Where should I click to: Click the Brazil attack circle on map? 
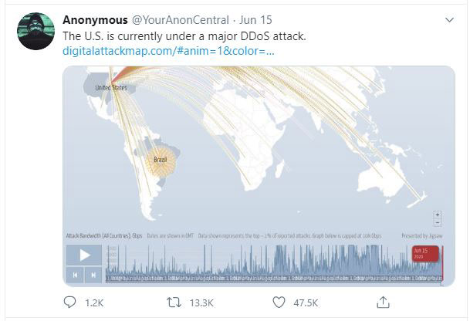click(160, 162)
